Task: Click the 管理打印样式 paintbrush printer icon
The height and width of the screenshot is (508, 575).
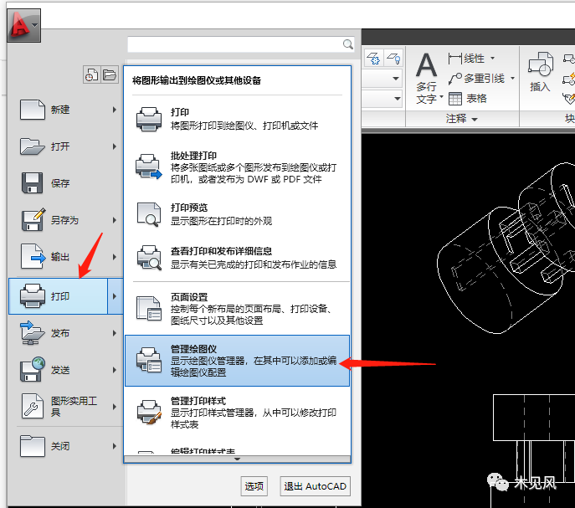Action: point(148,413)
